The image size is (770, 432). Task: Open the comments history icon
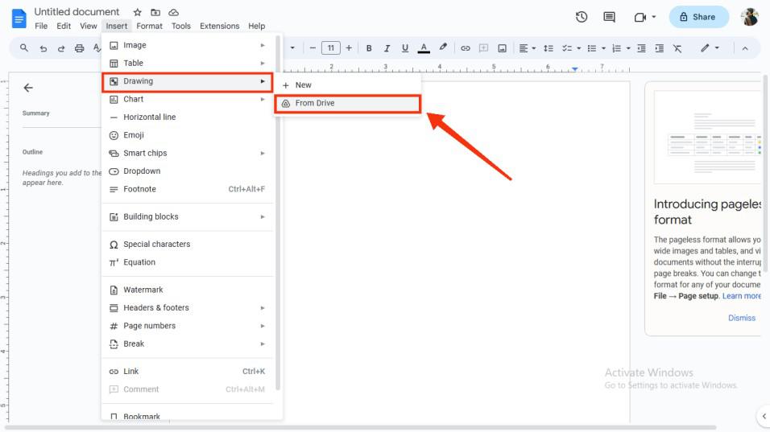[609, 17]
